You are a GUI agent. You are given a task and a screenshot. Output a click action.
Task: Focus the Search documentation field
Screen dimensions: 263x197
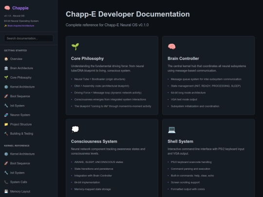coord(29,38)
